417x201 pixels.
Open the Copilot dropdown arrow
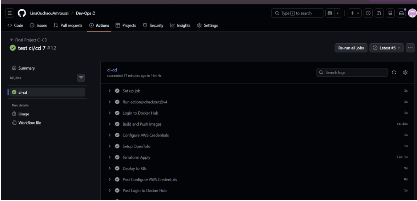tap(338, 13)
